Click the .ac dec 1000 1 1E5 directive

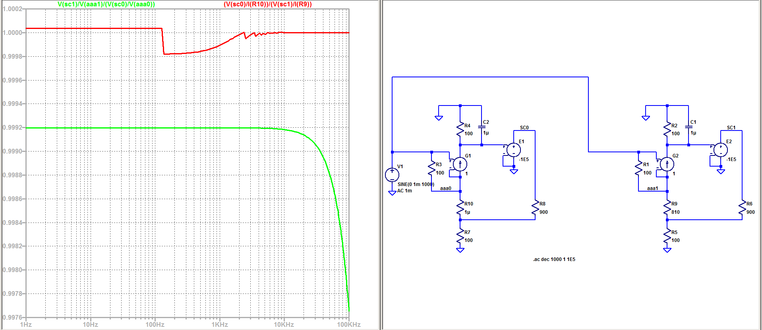(x=554, y=259)
